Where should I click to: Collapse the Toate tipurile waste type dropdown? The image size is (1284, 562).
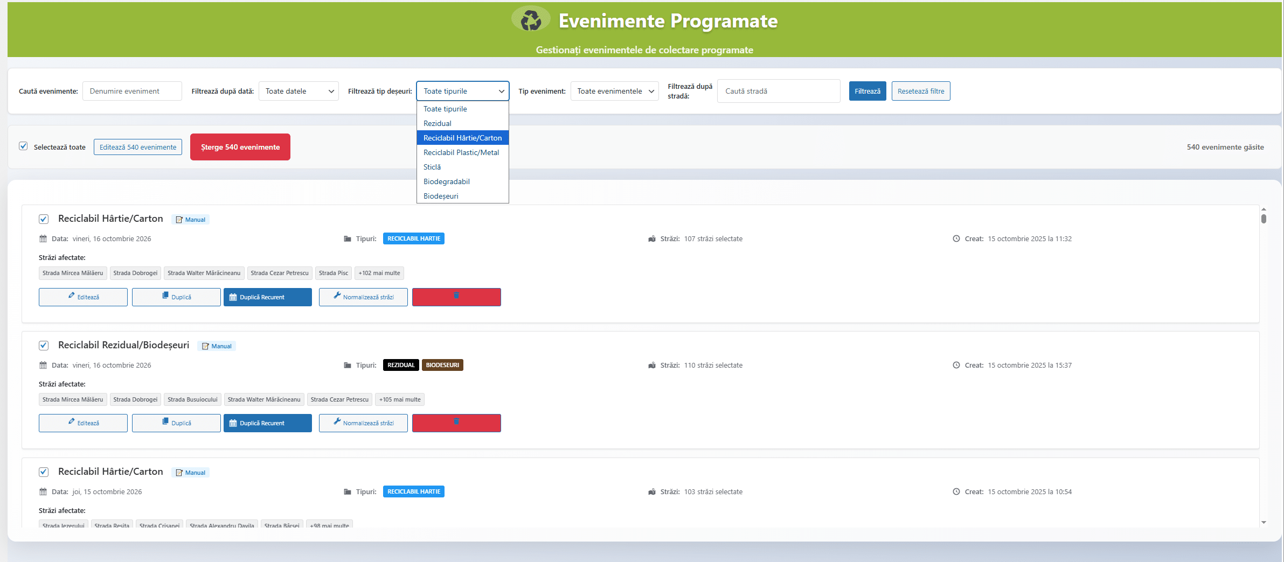[x=462, y=91]
